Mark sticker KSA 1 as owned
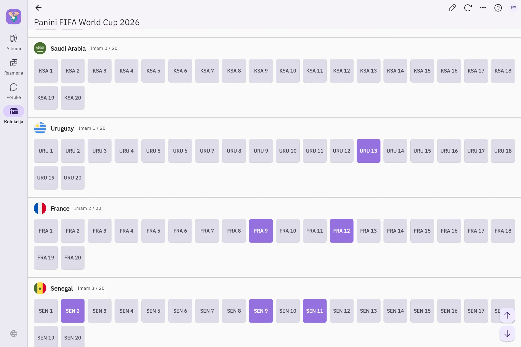Viewport: 521px width, 347px height. 46,71
